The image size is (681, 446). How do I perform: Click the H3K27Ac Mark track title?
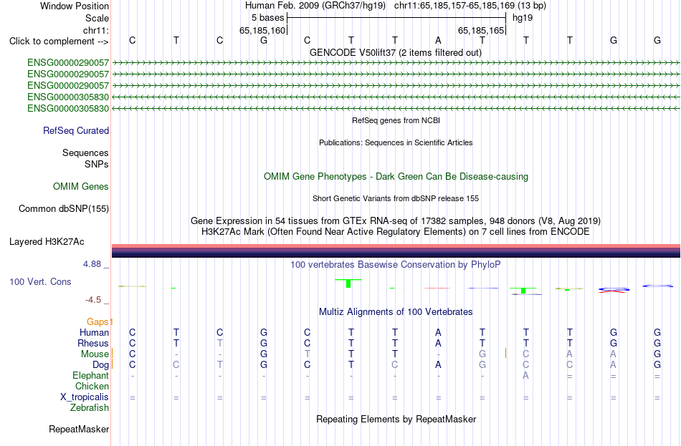click(396, 232)
